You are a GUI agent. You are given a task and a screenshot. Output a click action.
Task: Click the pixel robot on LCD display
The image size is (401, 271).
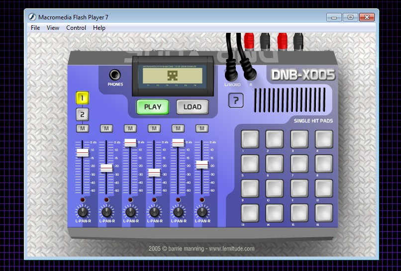point(172,76)
